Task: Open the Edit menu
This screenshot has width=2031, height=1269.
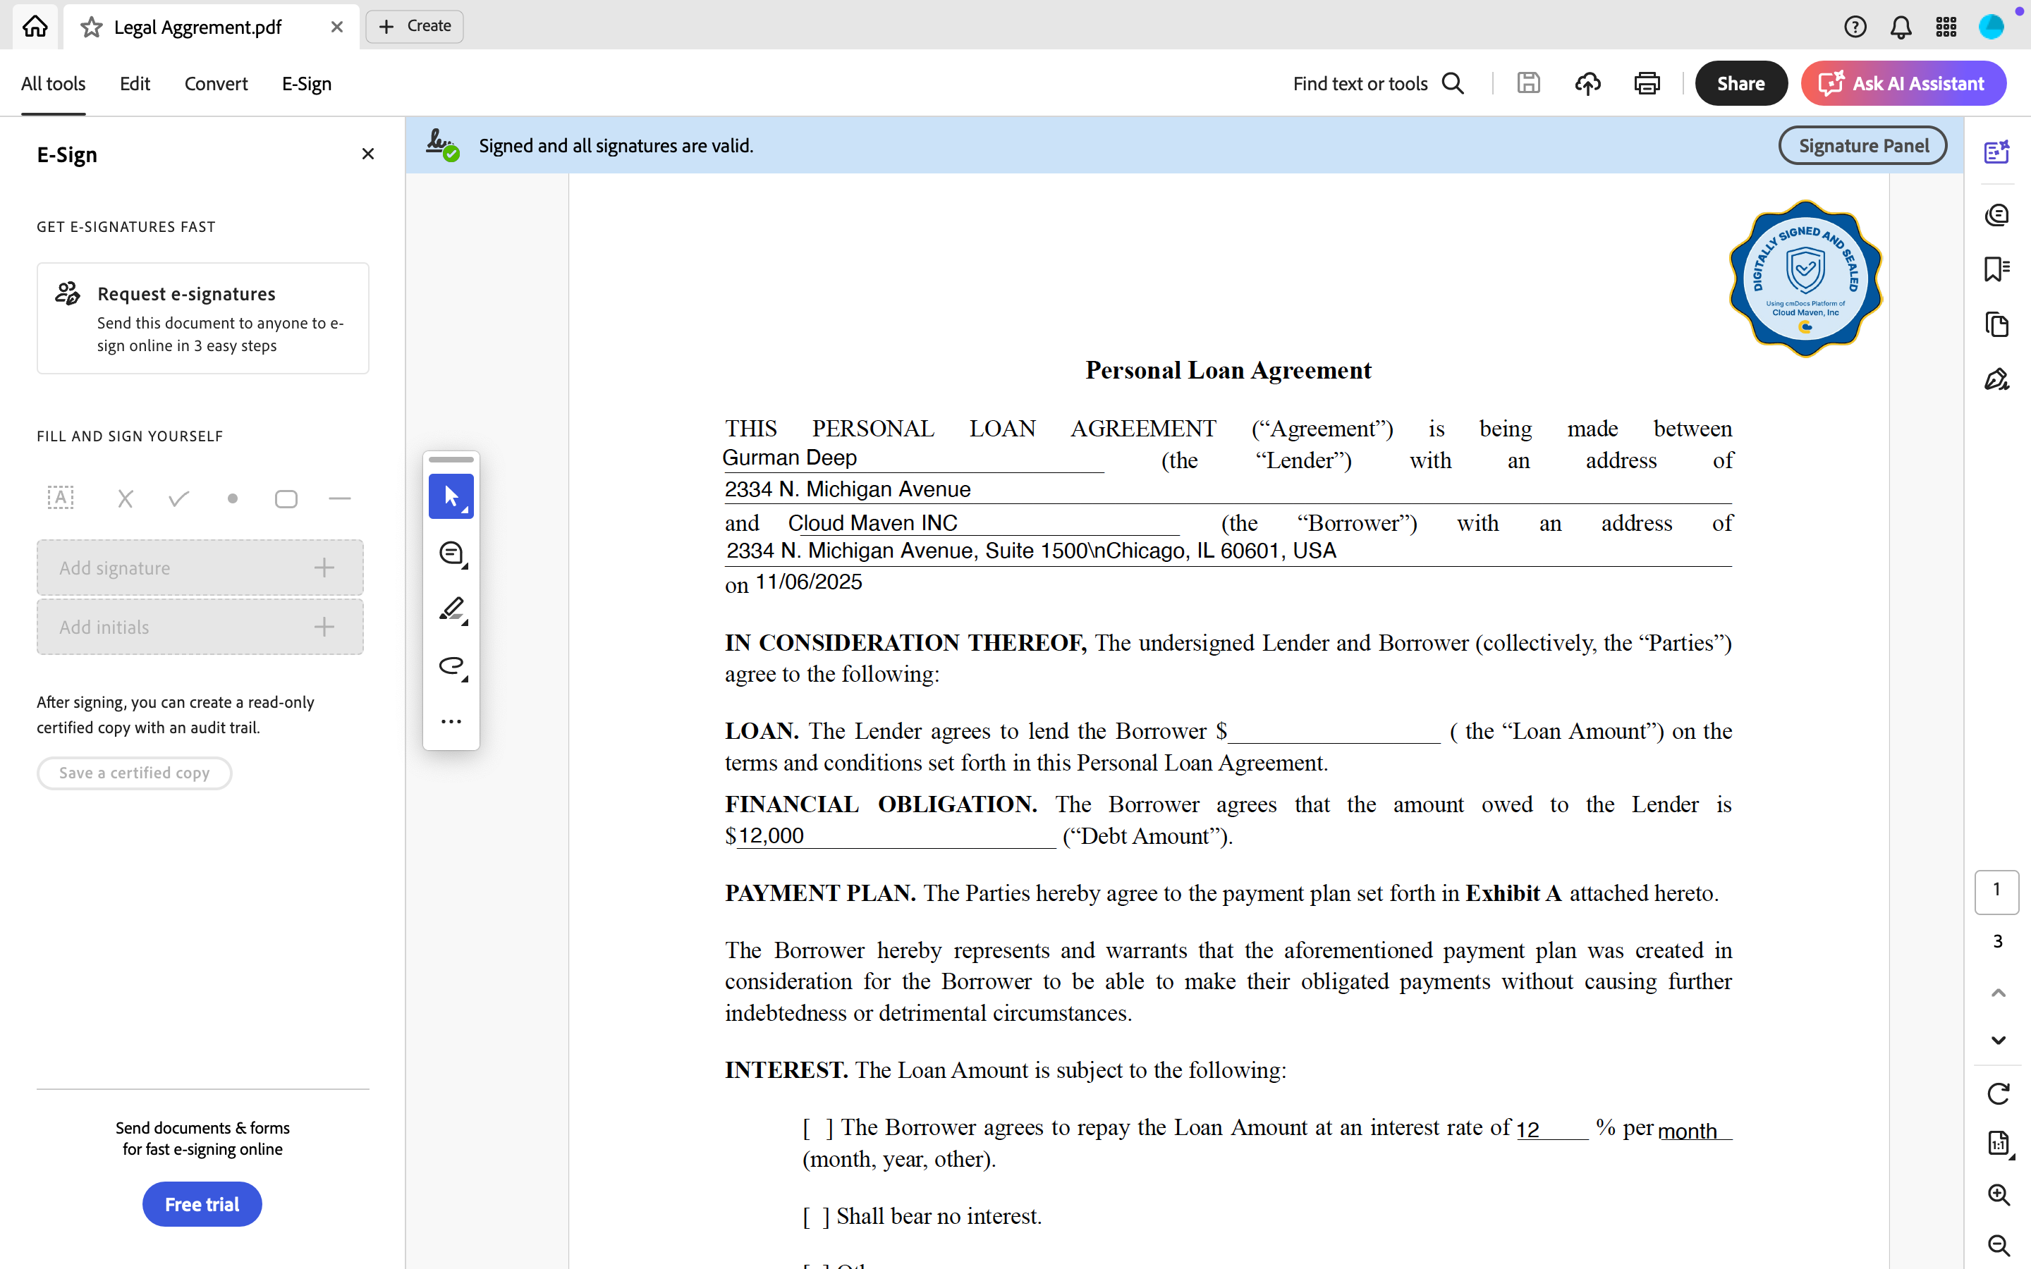Action: click(x=134, y=83)
